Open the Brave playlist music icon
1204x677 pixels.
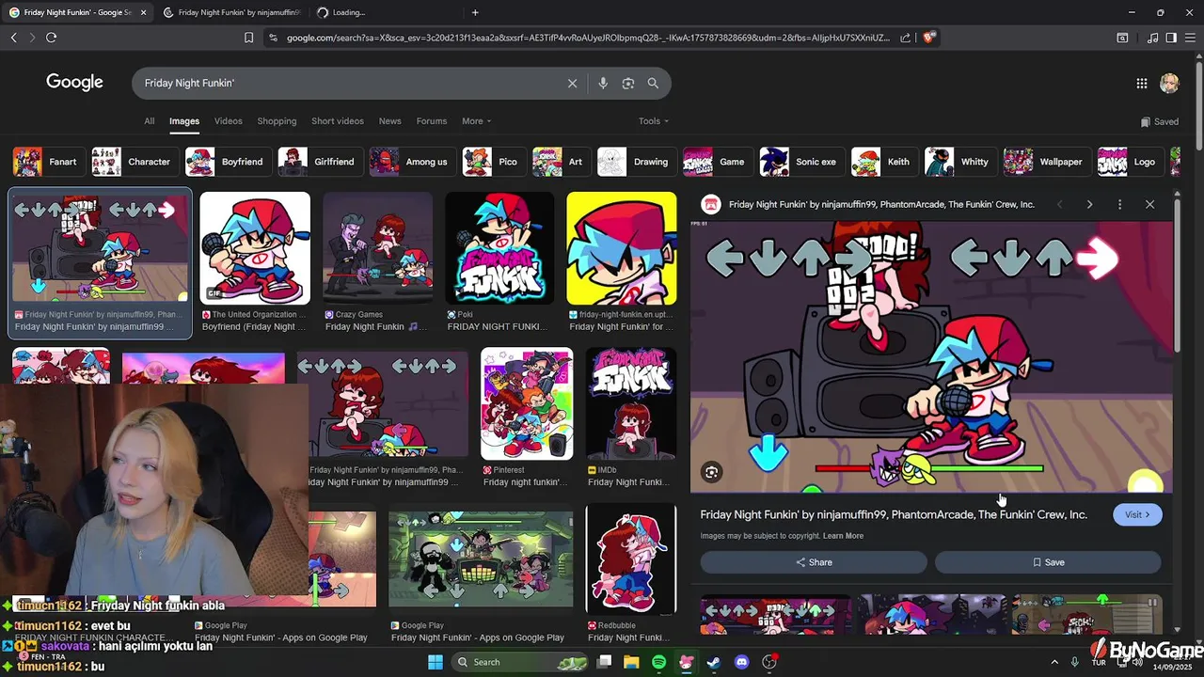(1152, 38)
